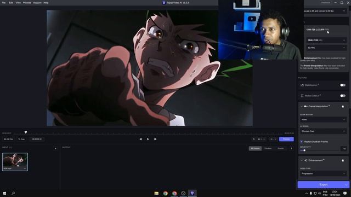Collapse the Frame Interpolation section
The height and width of the screenshot is (197, 351).
pyautogui.click(x=301, y=106)
